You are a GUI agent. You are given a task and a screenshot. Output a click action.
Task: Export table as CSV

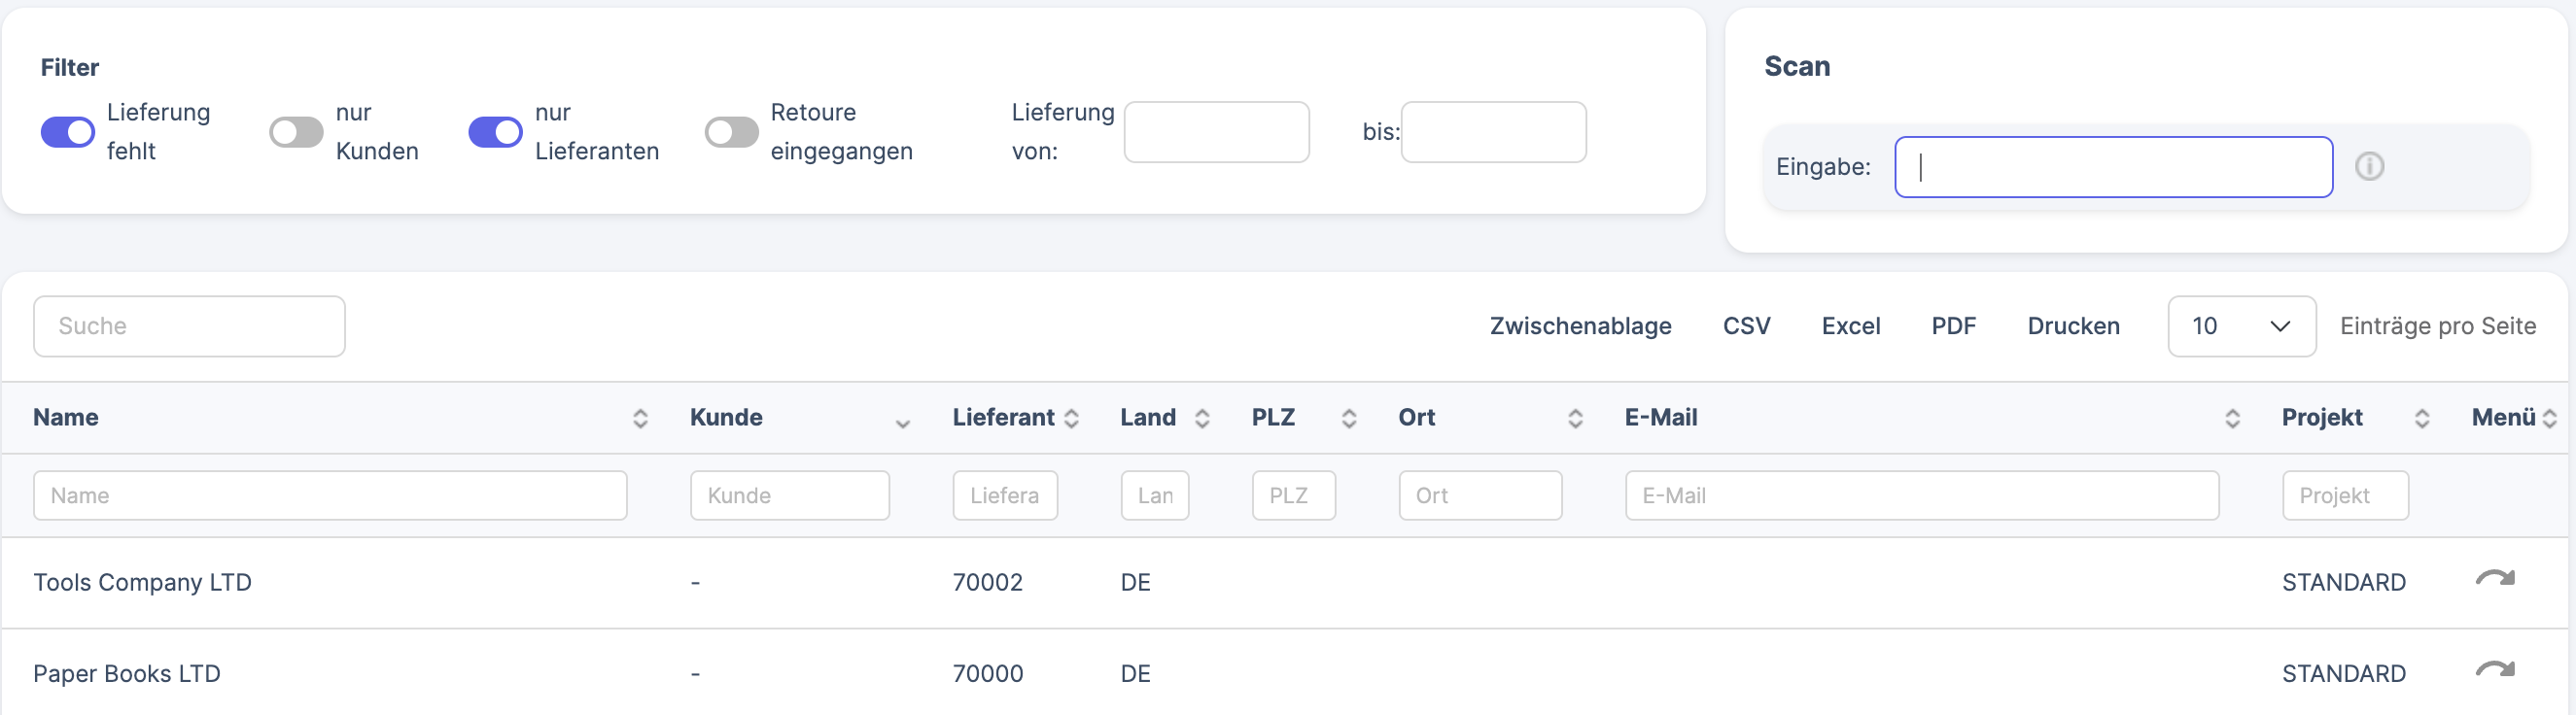1746,326
